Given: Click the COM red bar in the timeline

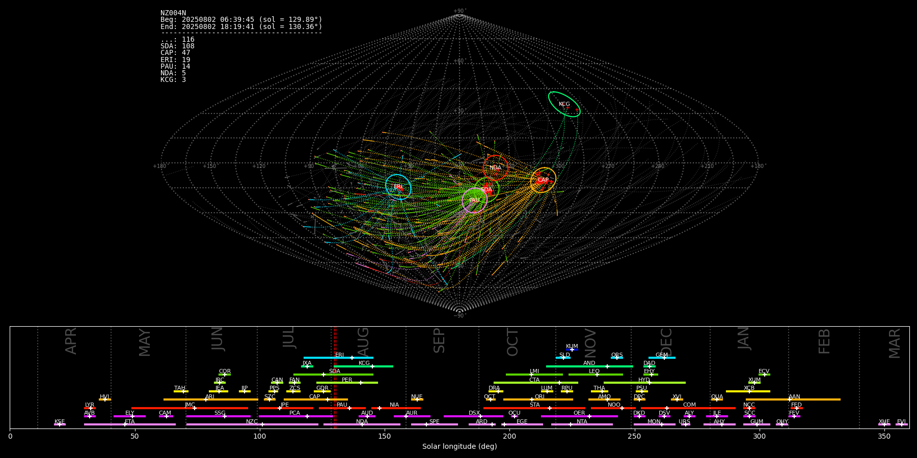Looking at the screenshot, I should click(689, 408).
